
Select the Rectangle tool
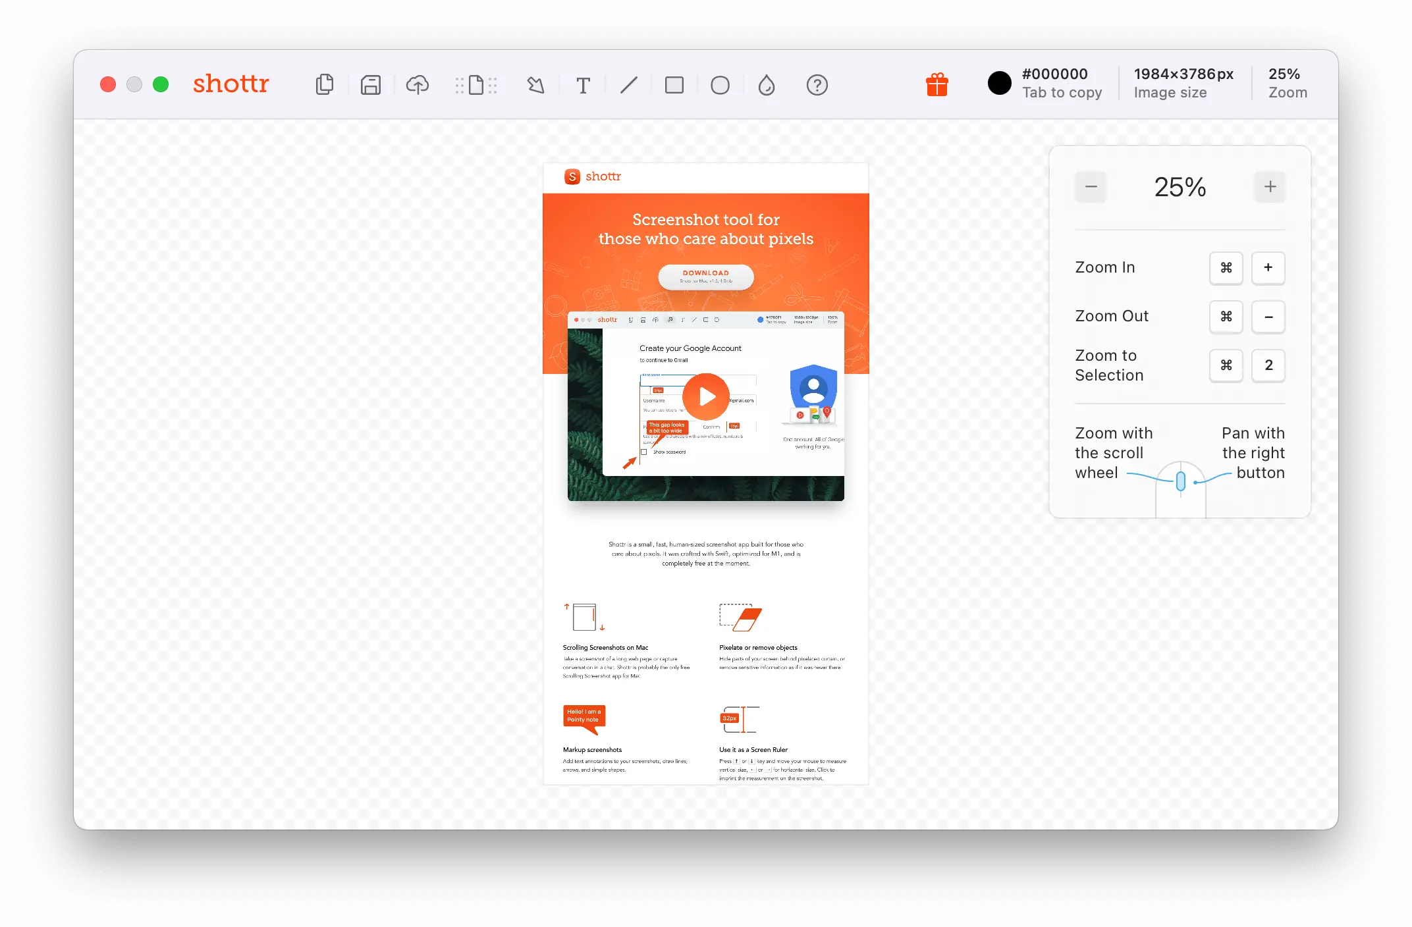(x=674, y=85)
